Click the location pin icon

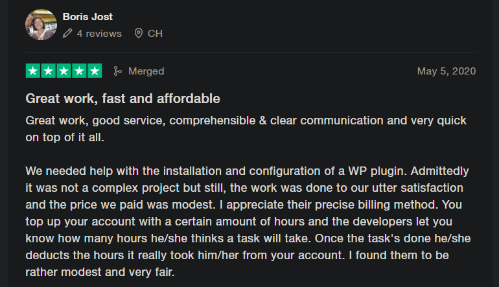click(x=139, y=33)
